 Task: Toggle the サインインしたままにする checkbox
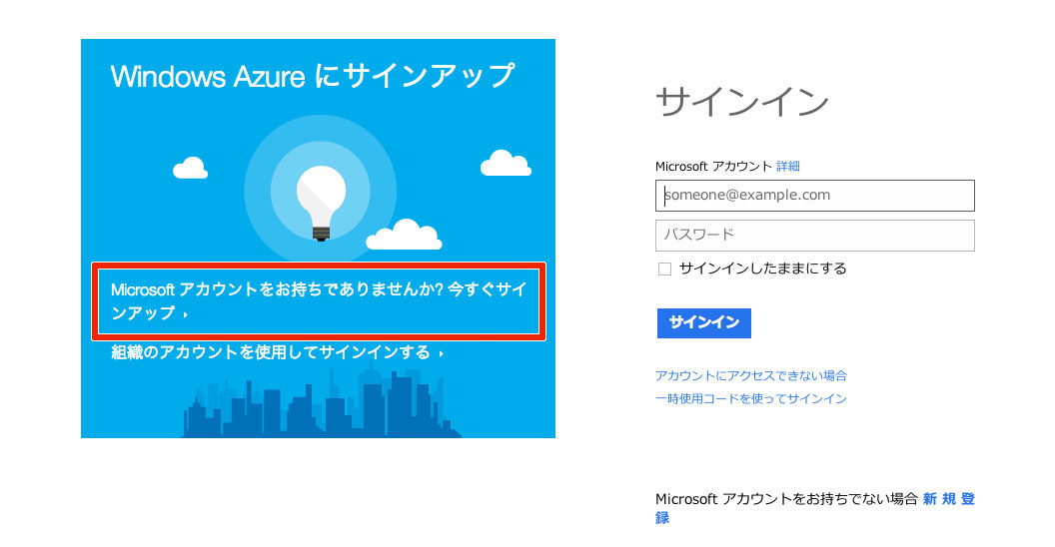click(x=664, y=270)
